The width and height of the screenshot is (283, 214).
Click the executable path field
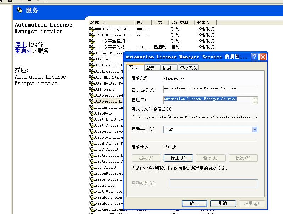[x=195, y=117]
